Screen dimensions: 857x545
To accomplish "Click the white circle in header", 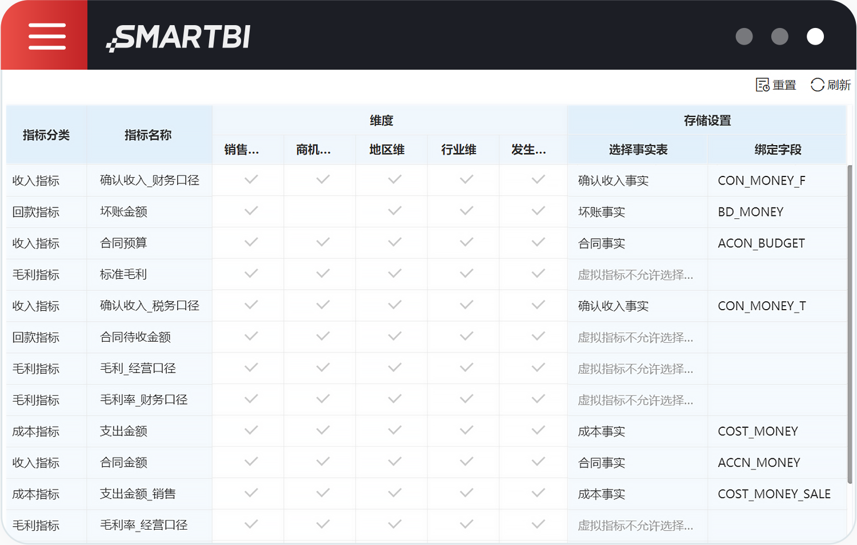I will pyautogui.click(x=815, y=37).
